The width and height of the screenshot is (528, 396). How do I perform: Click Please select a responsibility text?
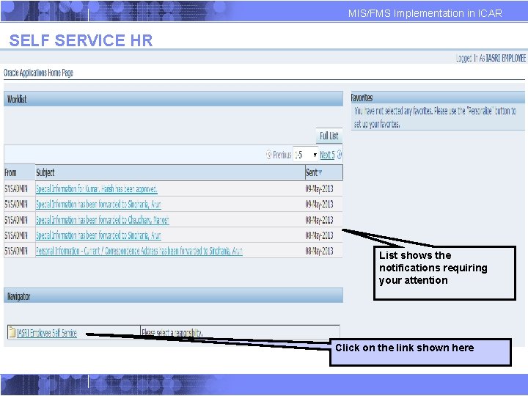click(x=172, y=333)
